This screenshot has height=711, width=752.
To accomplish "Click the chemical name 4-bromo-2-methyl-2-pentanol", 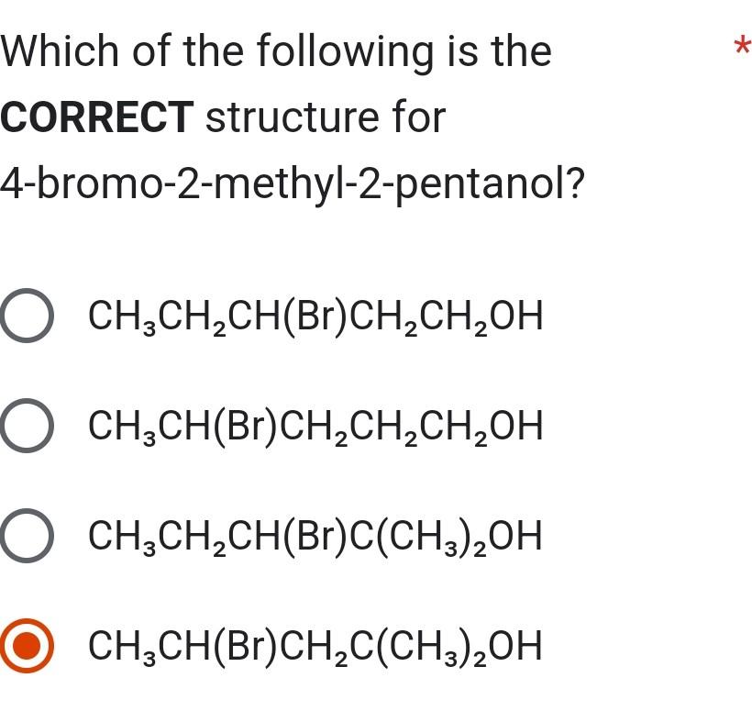I will click(x=293, y=183).
